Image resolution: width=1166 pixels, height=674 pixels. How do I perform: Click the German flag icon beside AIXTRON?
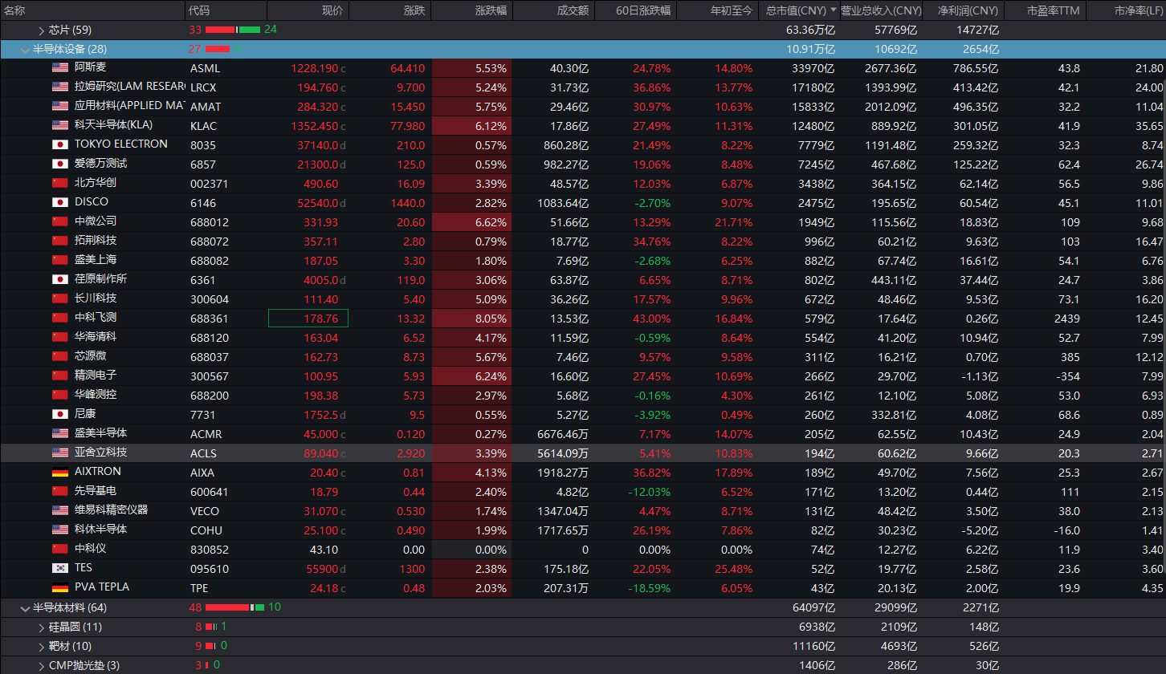(60, 472)
